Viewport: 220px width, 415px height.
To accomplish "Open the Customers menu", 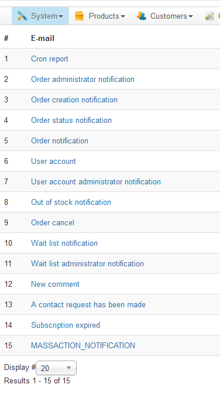I will 165,16.
